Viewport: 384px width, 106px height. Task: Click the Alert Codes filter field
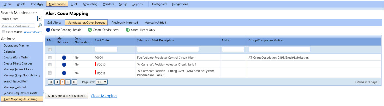tap(106, 49)
